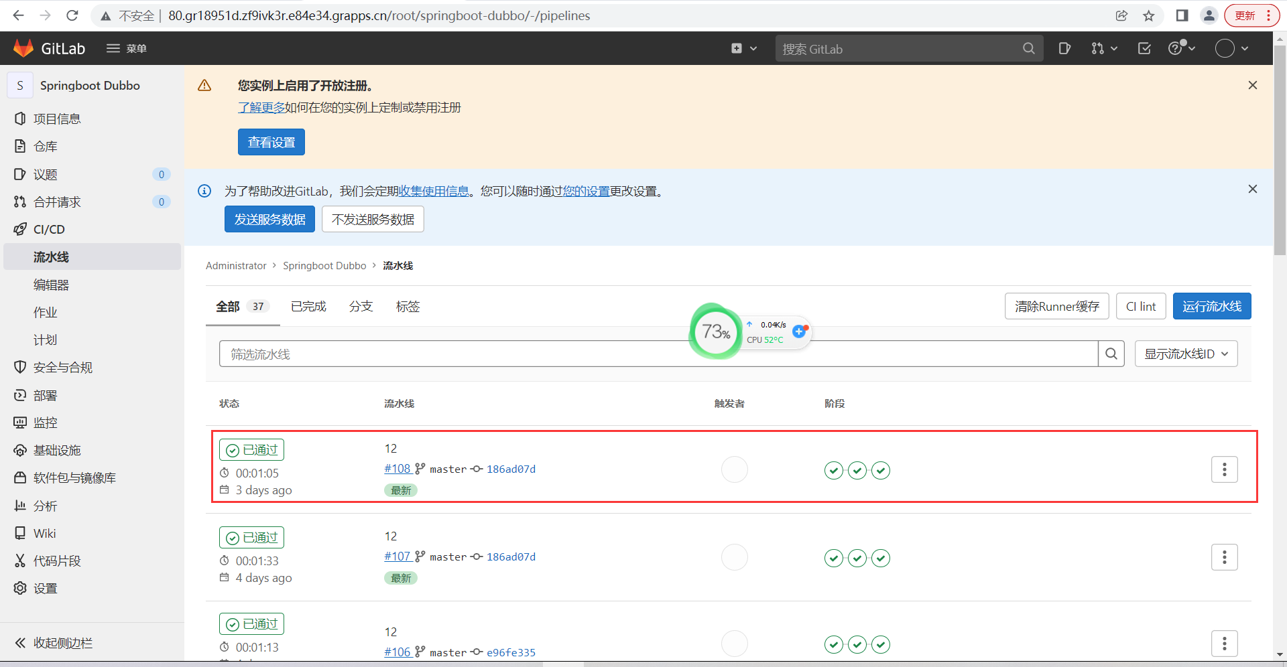1287x667 pixels.
Task: Switch to the 全部 tab
Action: 243,306
